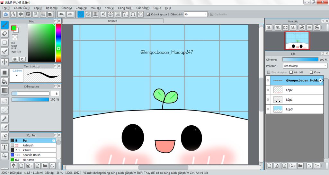Click the green foreground color swatch
329x175 pixels.
[14, 28]
